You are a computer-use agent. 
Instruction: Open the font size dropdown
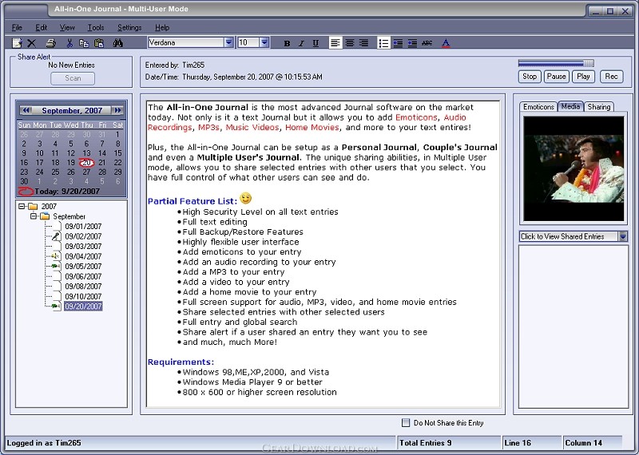coord(264,42)
